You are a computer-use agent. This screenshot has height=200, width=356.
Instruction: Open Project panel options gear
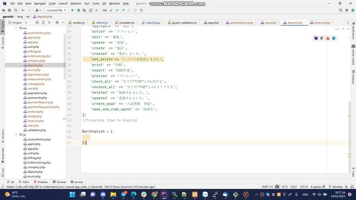click(57, 22)
